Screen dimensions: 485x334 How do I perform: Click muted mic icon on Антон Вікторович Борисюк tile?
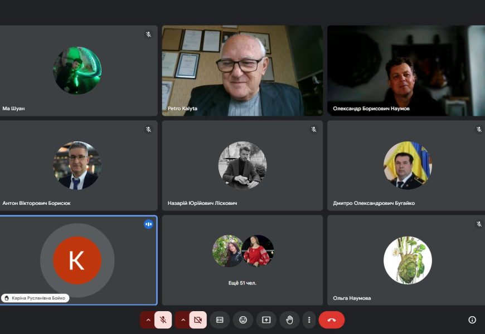[149, 130]
